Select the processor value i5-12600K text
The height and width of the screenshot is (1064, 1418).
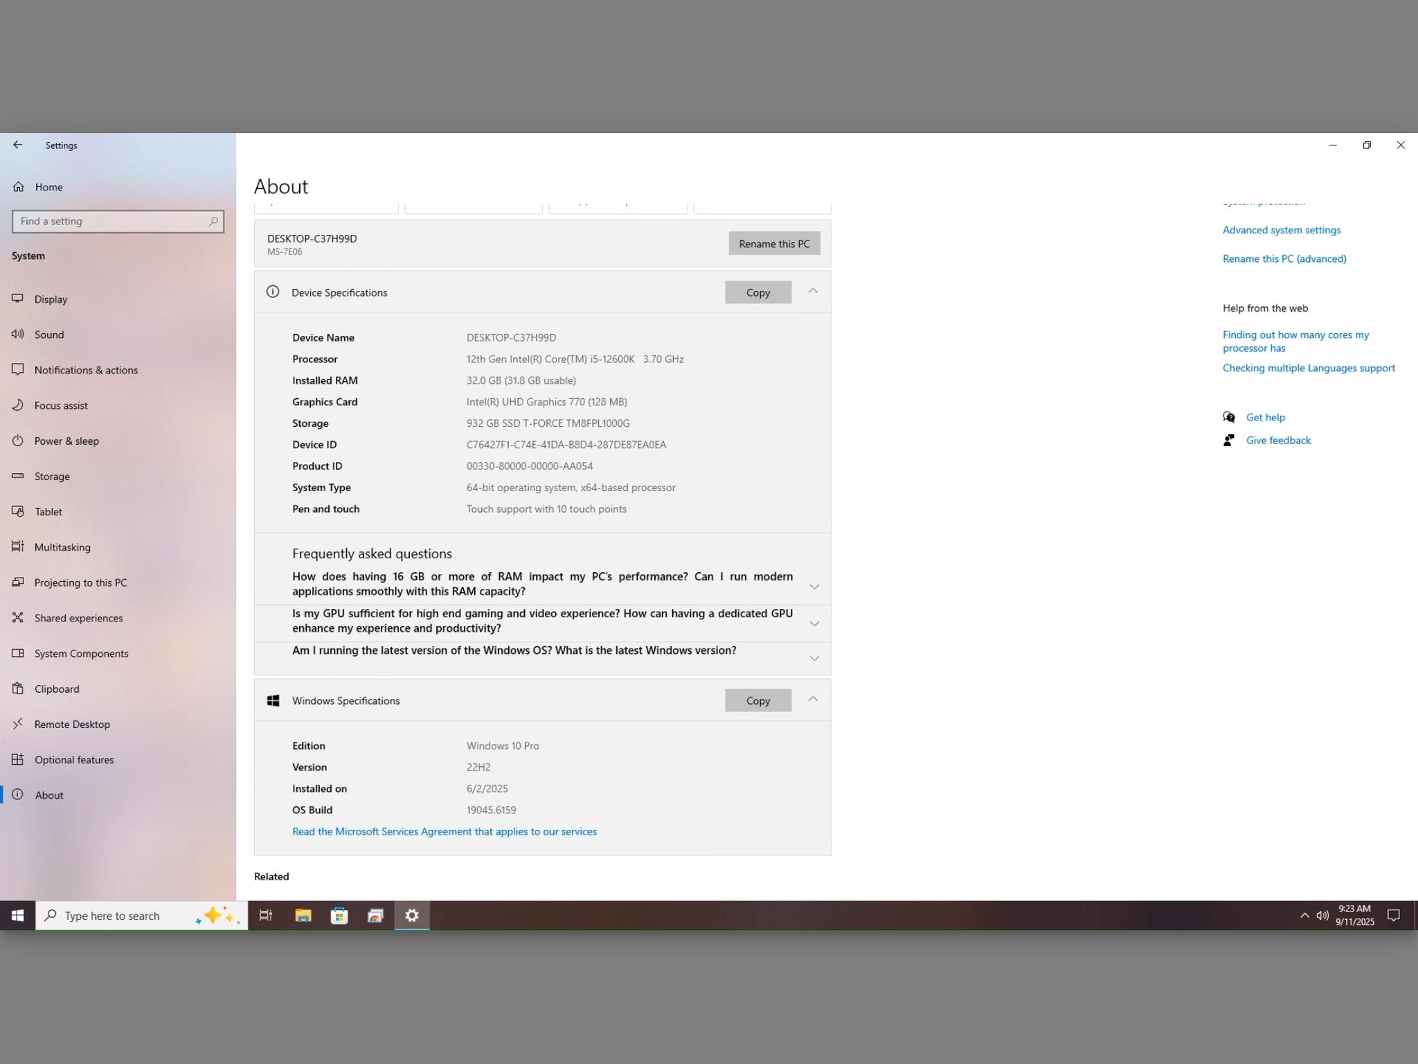tap(575, 359)
